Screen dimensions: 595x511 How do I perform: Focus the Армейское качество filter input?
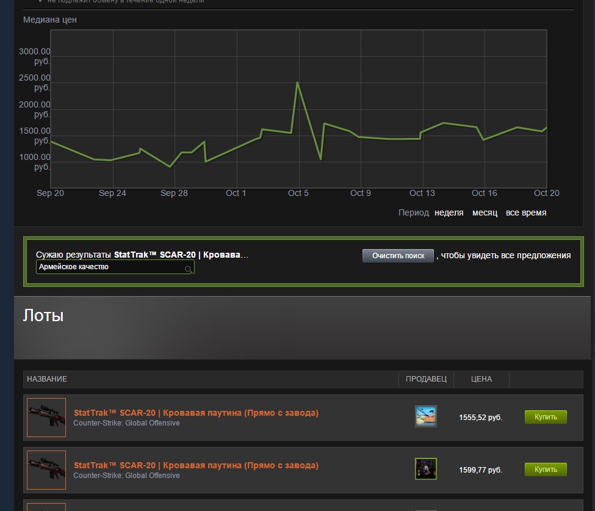(x=115, y=267)
